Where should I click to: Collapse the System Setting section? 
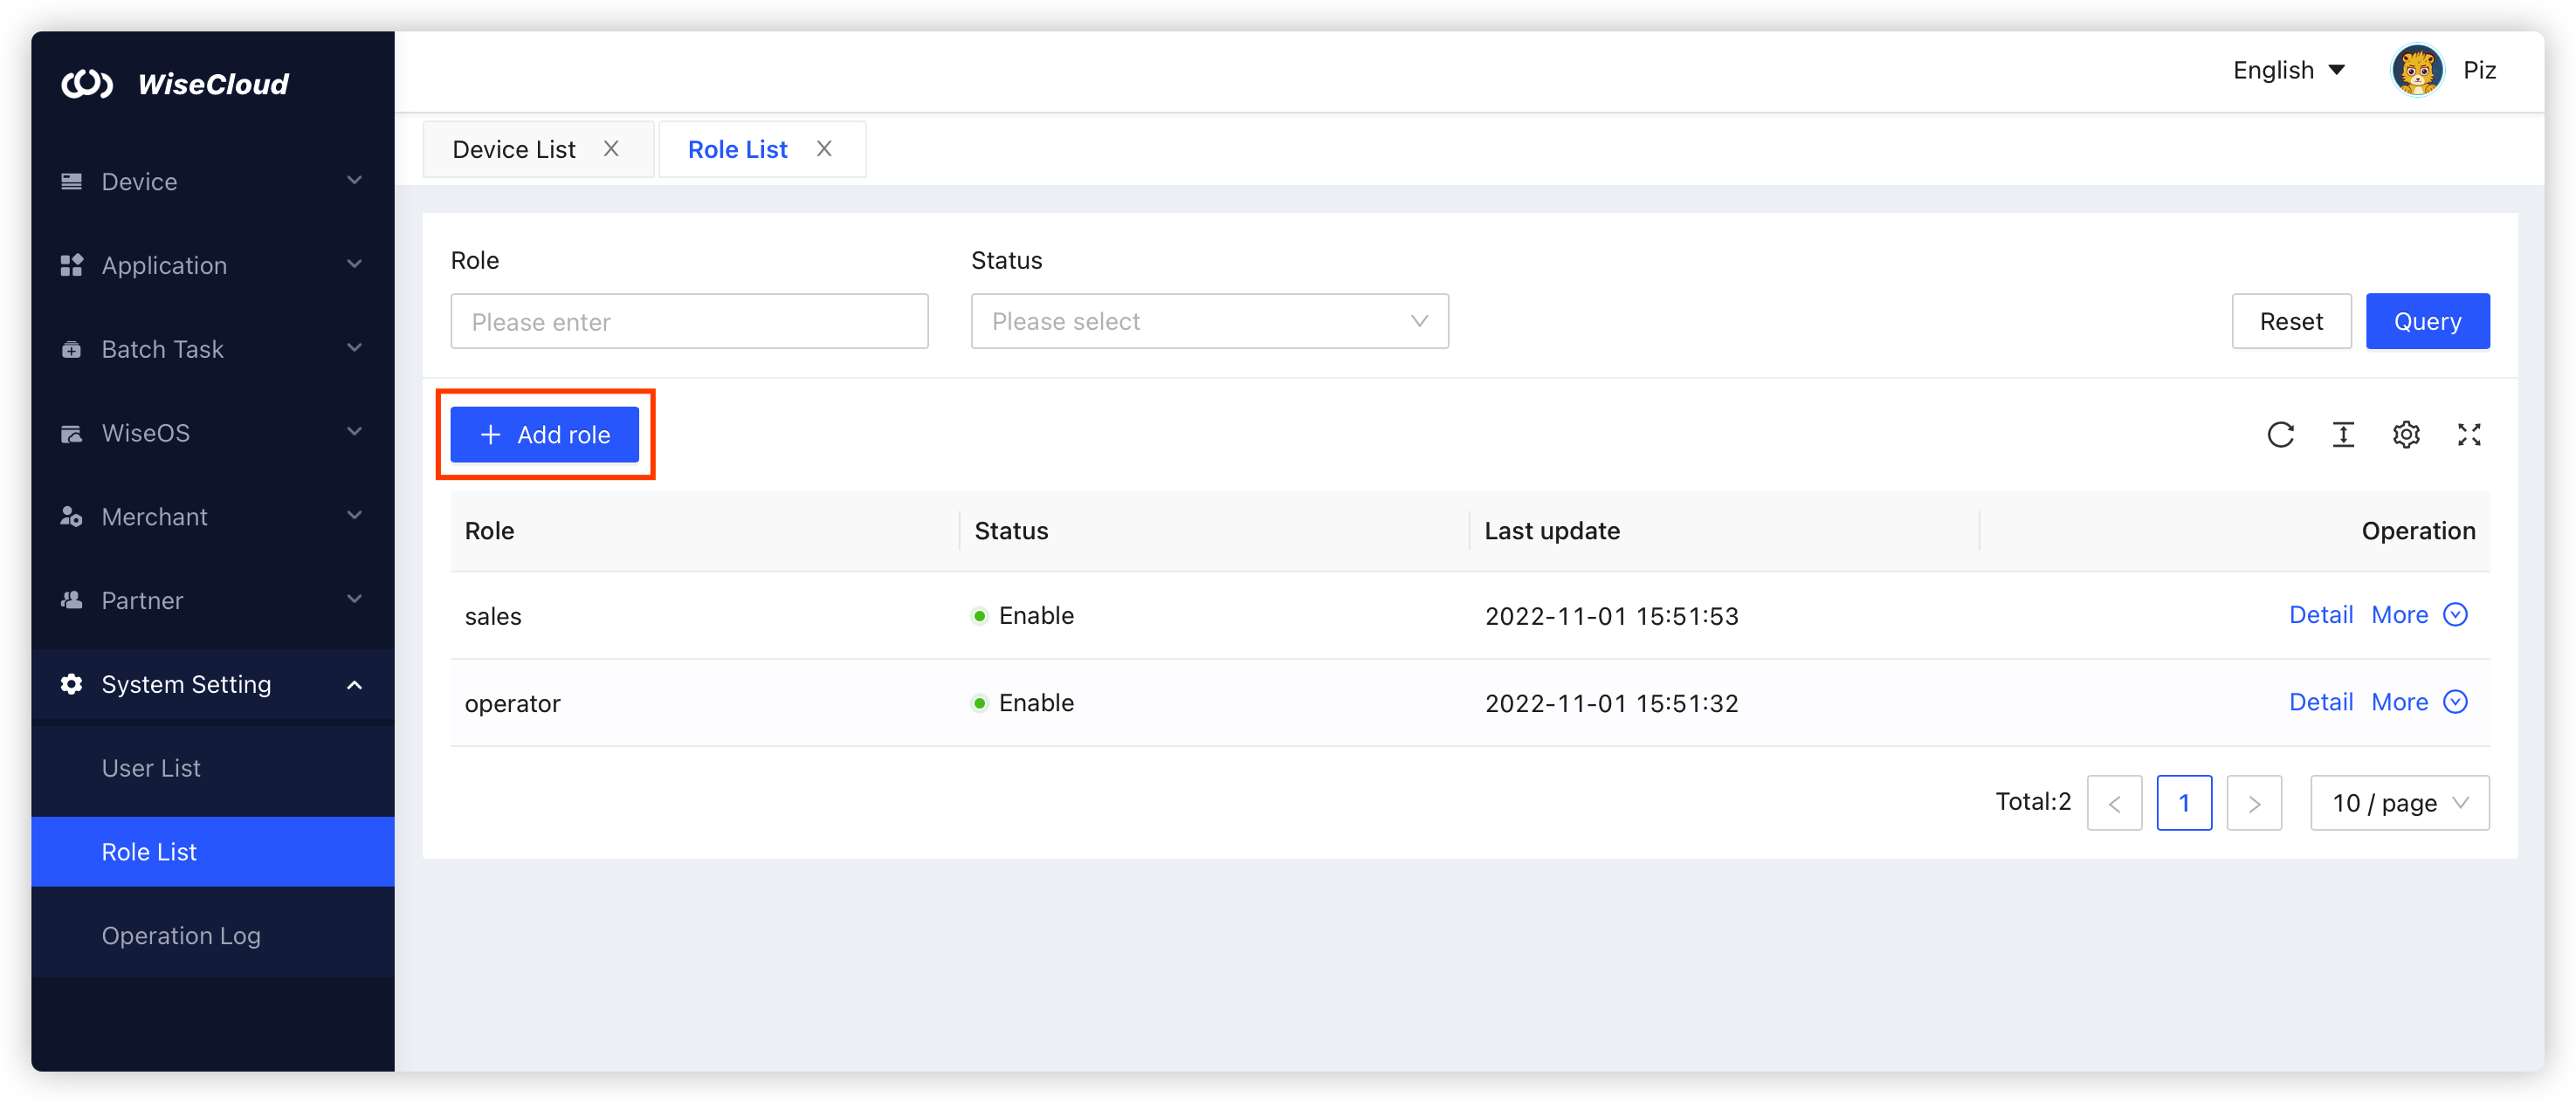tap(186, 684)
